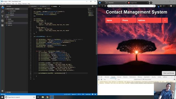Viewport: 176px width, 99px height.
Task: Change encoding via UTF-8 in status bar
Action: pyautogui.click(x=79, y=94)
